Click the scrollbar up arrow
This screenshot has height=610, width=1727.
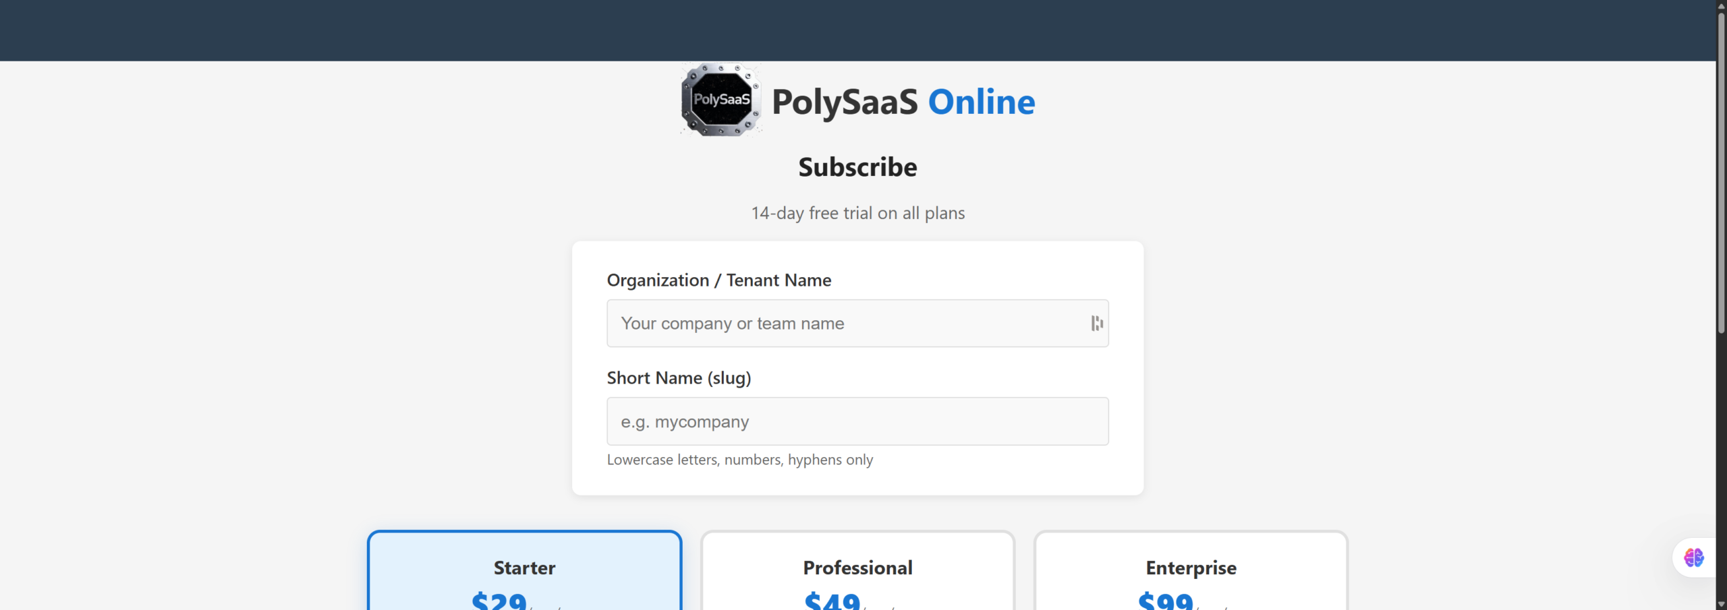[x=1721, y=5]
